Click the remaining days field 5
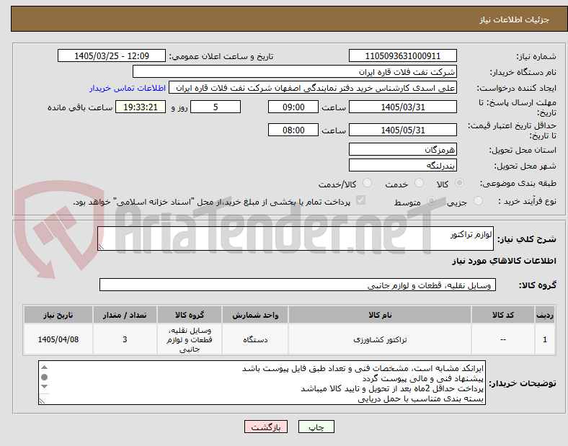The image size is (568, 446). [216, 107]
